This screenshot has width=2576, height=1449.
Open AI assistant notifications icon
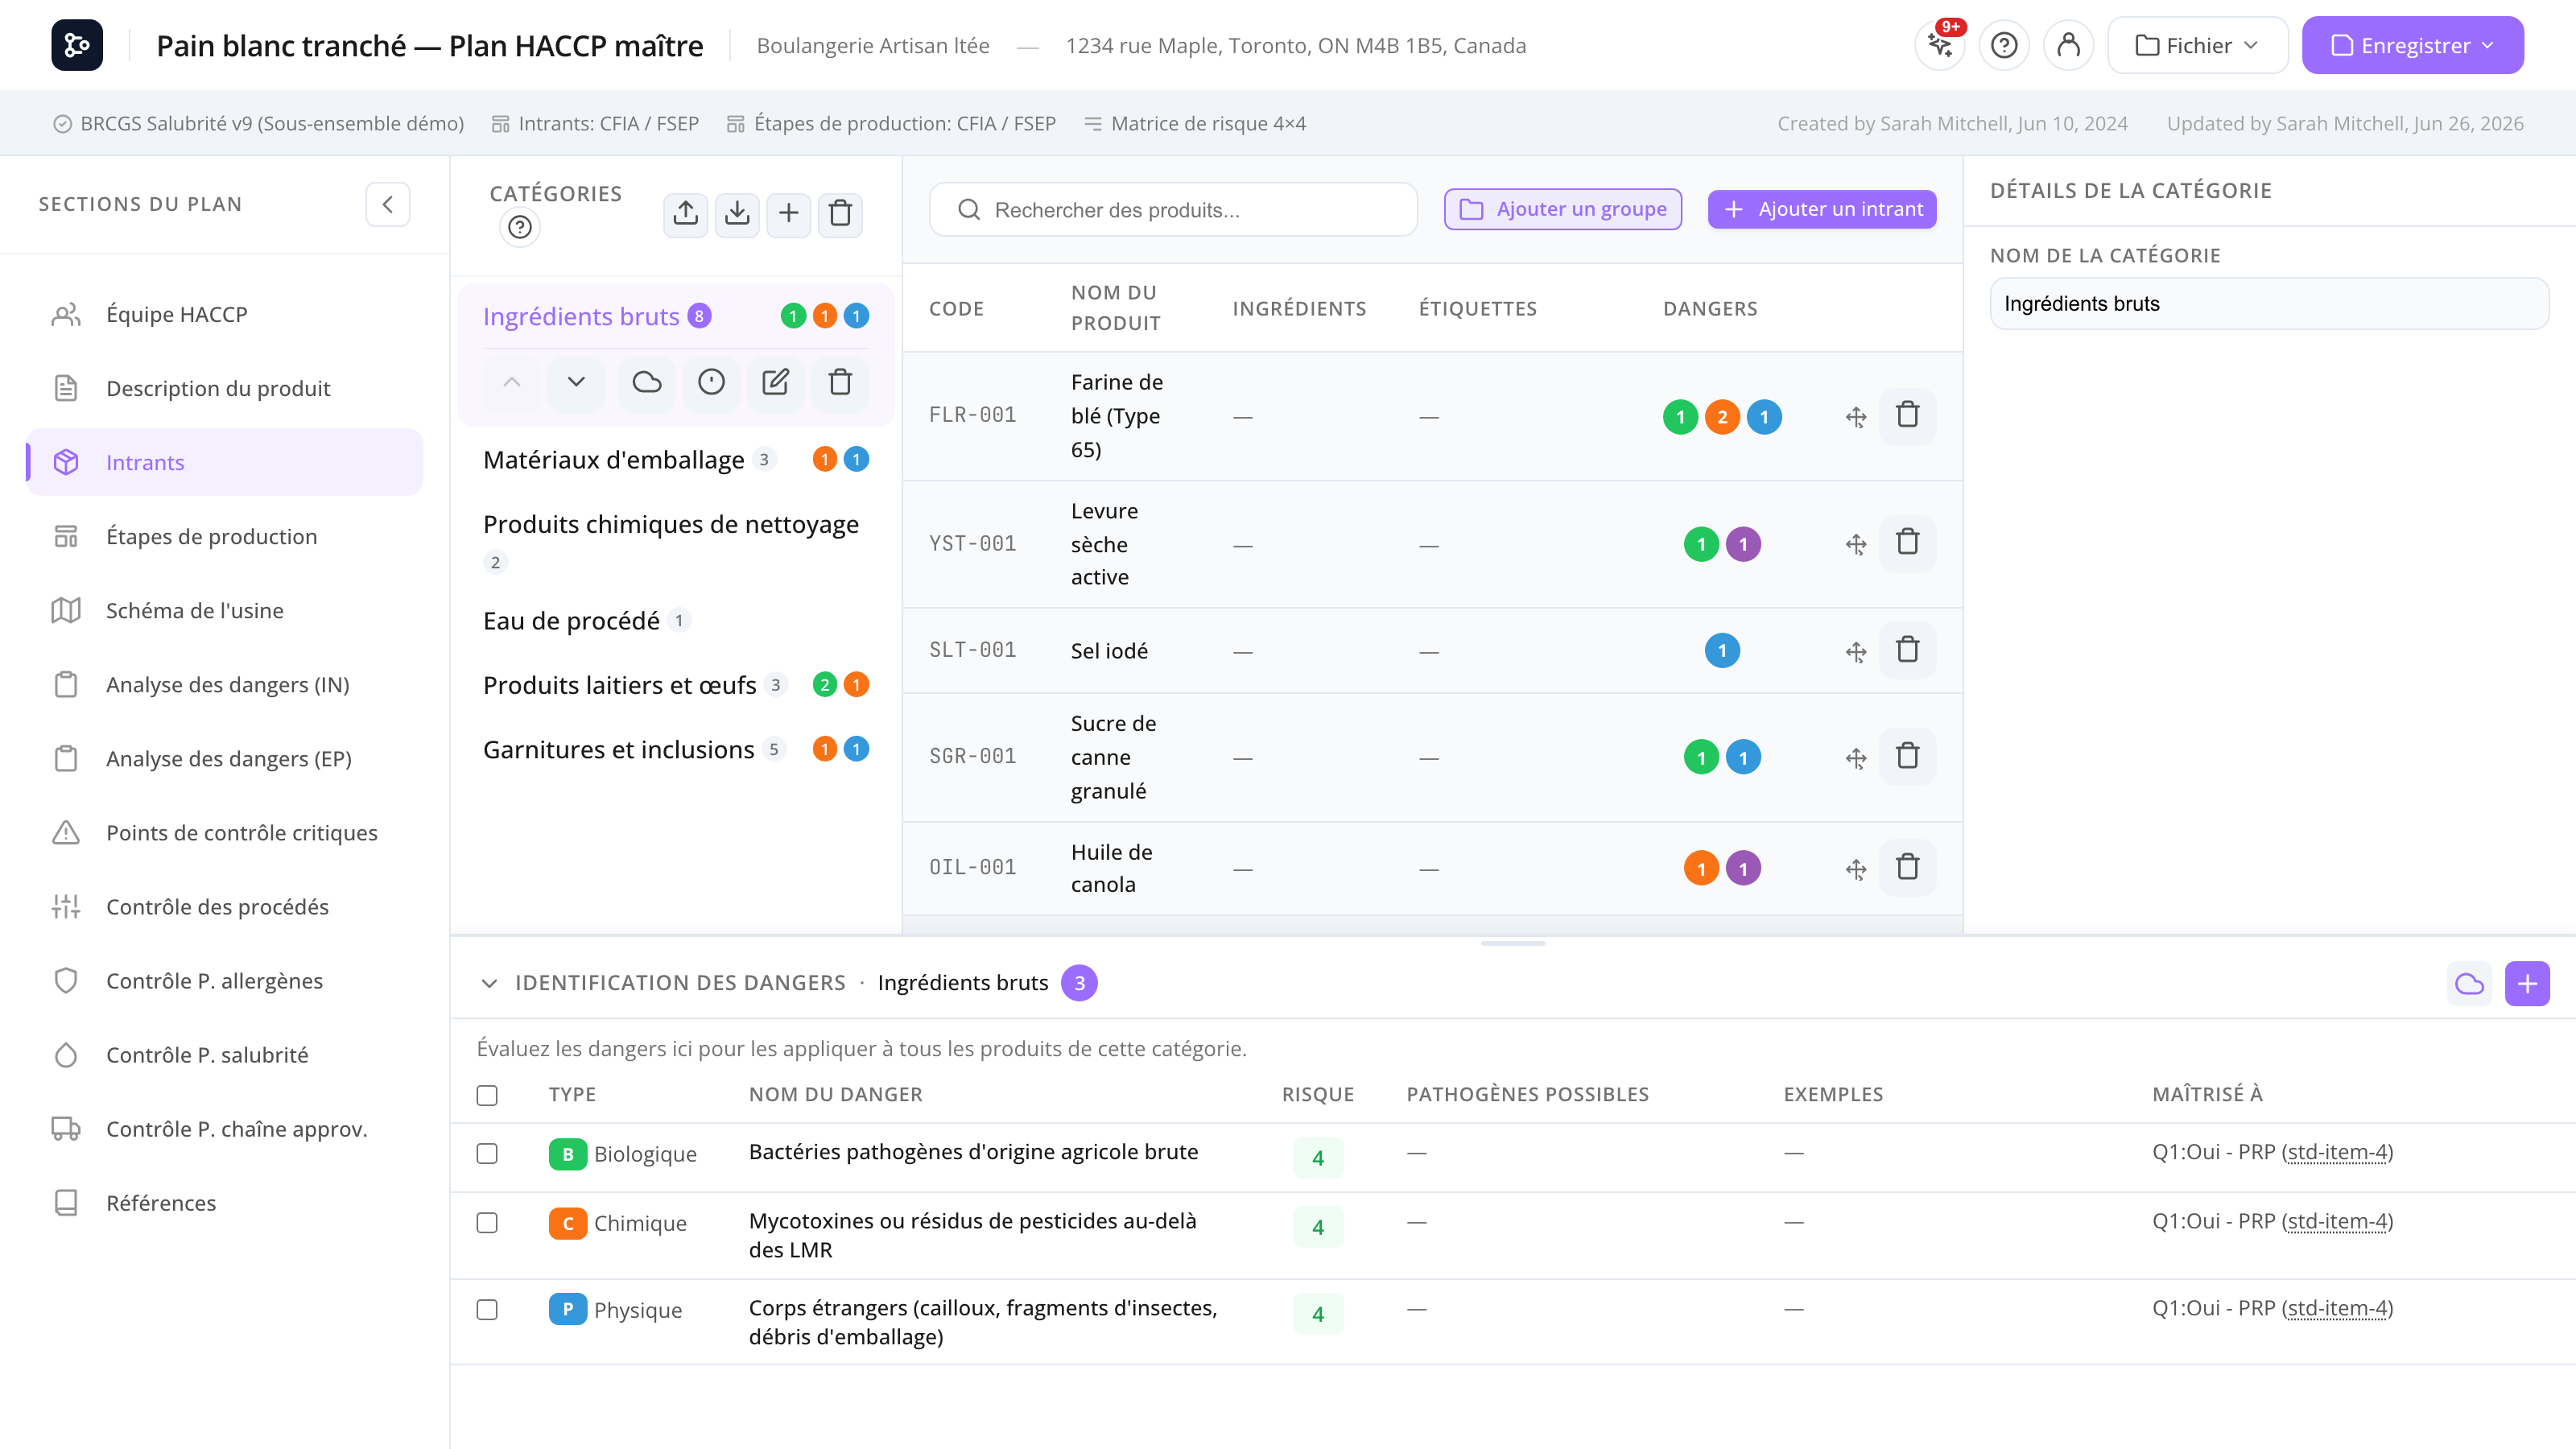(1940, 45)
